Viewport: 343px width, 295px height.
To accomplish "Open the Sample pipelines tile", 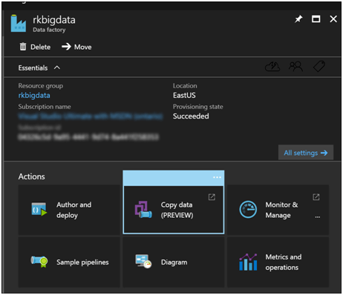I will [69, 262].
